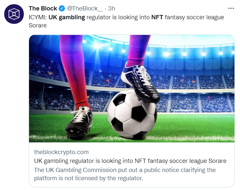Open The Block display name link
The image size is (240, 190).
point(43,8)
